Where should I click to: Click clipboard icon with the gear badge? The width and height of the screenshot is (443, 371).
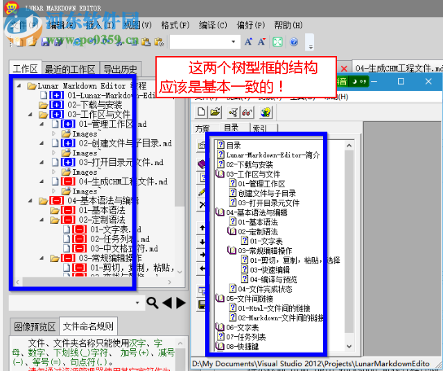click(x=159, y=42)
